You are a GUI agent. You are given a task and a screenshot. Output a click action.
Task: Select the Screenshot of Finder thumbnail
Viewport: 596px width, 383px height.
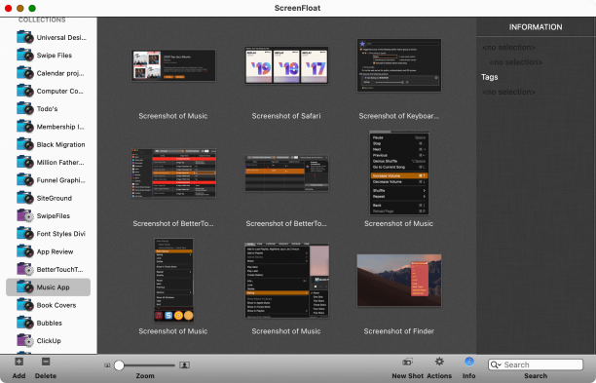[399, 281]
